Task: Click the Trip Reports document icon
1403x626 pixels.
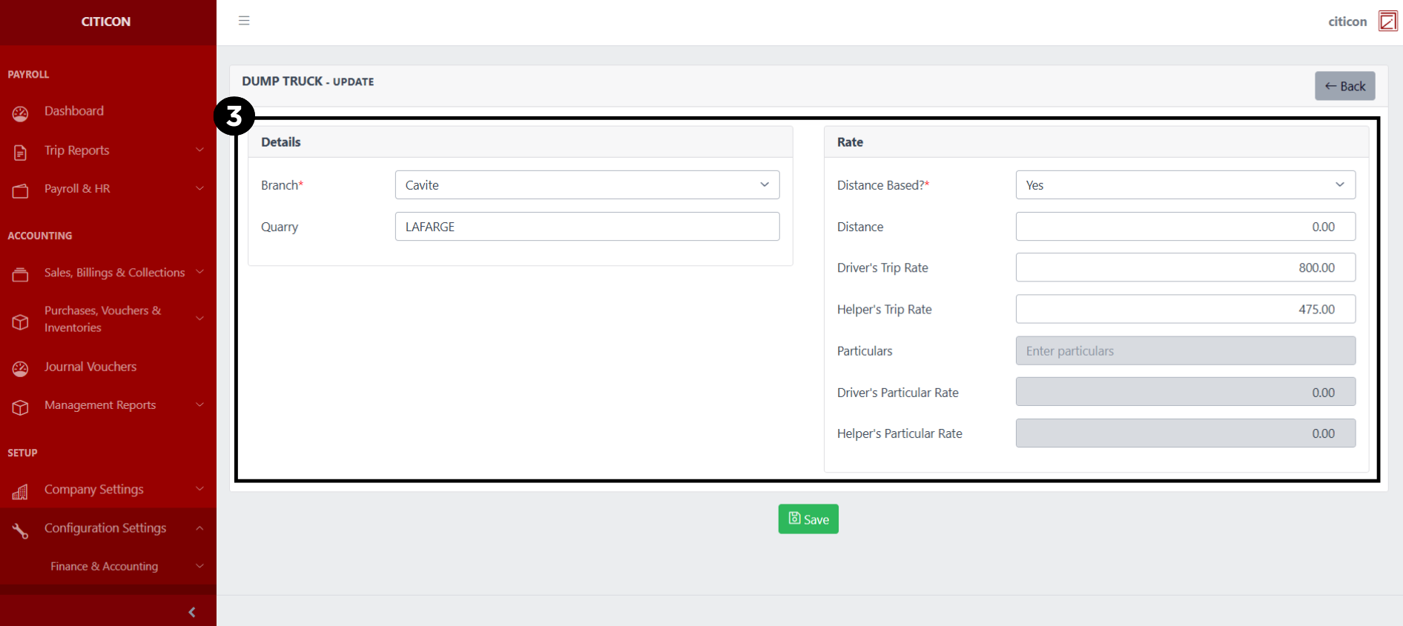Action: click(21, 152)
